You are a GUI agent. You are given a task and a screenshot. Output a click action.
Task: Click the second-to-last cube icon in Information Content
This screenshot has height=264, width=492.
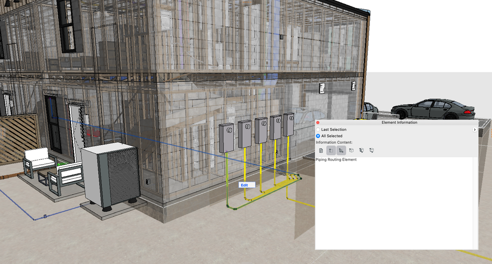(x=361, y=150)
